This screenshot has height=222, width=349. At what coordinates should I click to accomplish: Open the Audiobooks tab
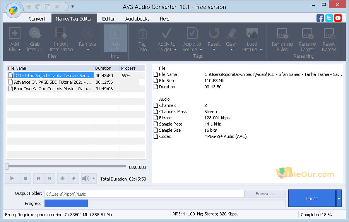click(x=137, y=19)
